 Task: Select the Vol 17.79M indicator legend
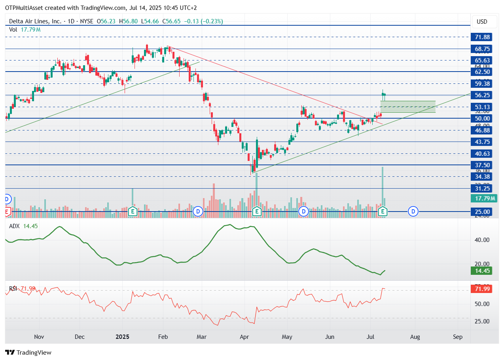point(25,30)
